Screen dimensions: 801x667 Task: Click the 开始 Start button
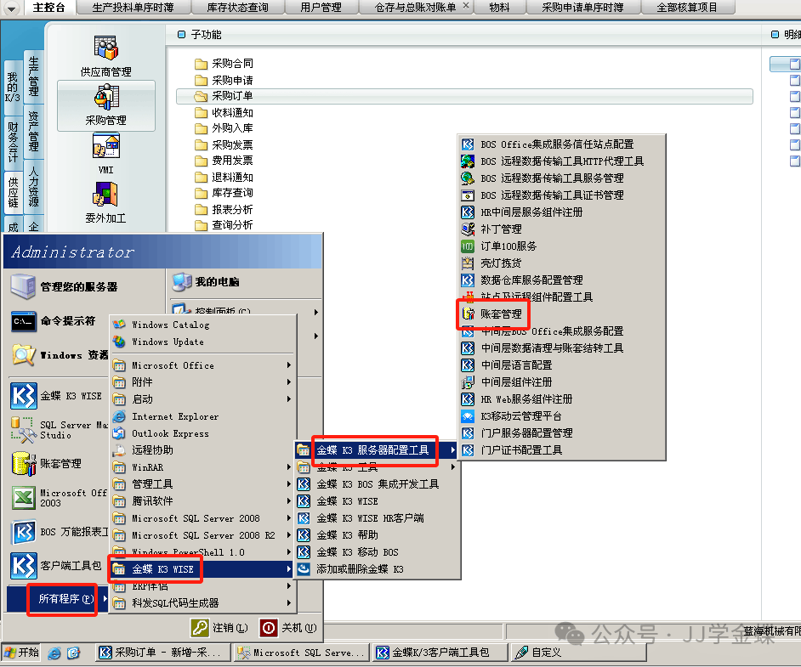pyautogui.click(x=22, y=653)
